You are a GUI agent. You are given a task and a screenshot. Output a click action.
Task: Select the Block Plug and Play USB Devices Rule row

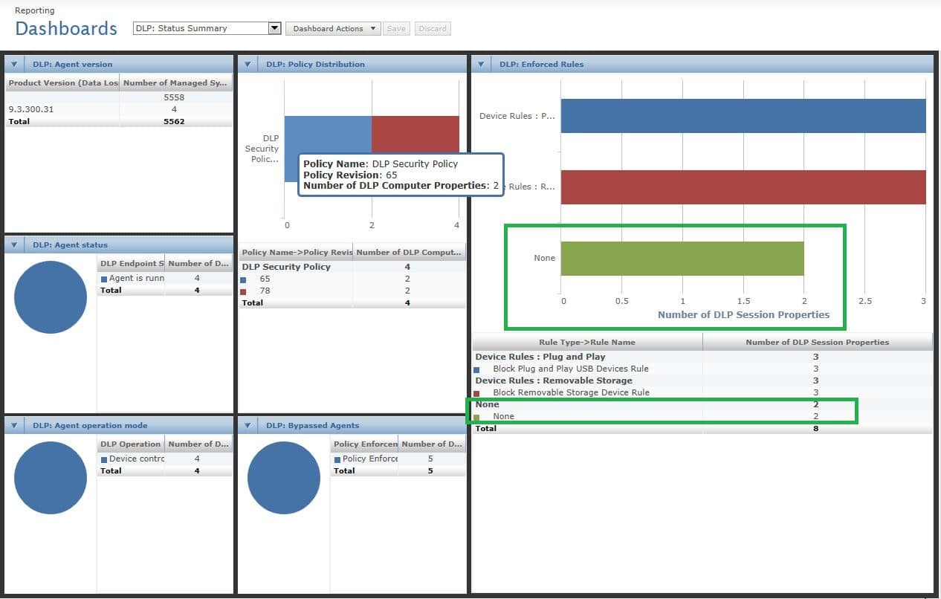point(702,369)
